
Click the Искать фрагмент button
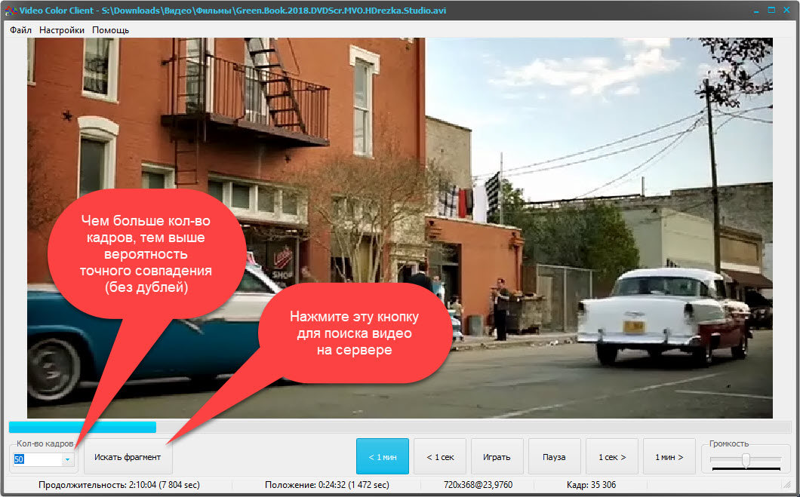click(128, 457)
